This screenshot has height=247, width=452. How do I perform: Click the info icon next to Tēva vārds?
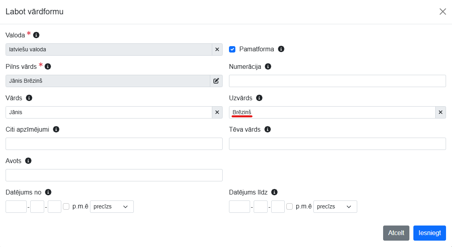coord(268,129)
